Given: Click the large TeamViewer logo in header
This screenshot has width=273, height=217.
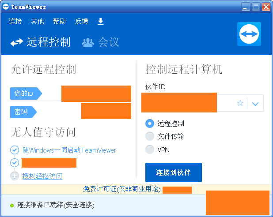Looking at the screenshot, I should click(x=249, y=34).
